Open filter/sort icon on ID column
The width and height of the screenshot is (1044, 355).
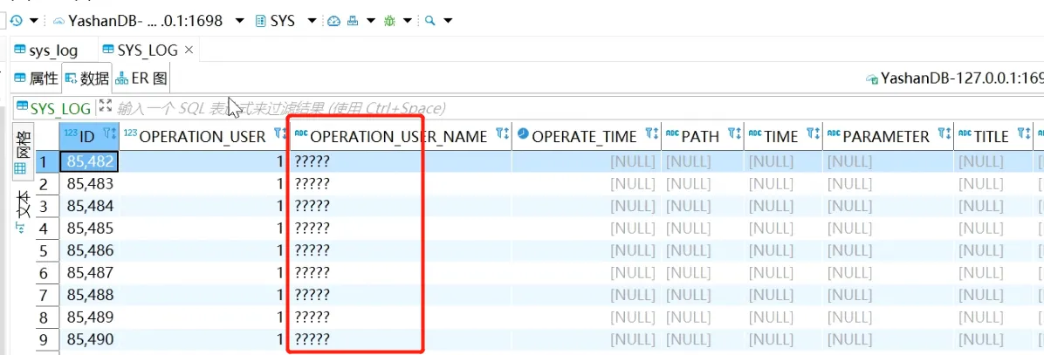(111, 135)
